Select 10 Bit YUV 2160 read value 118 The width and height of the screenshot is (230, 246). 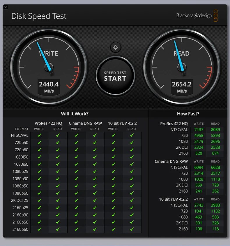tap(215, 229)
